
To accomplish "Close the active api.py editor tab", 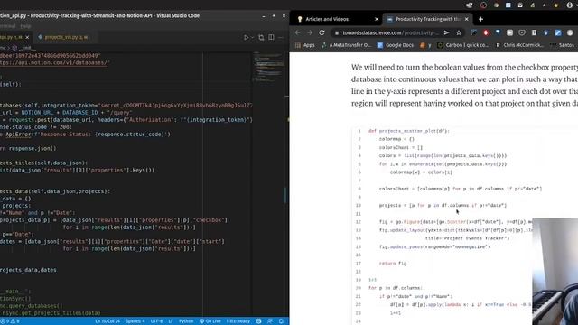I will click(x=27, y=37).
